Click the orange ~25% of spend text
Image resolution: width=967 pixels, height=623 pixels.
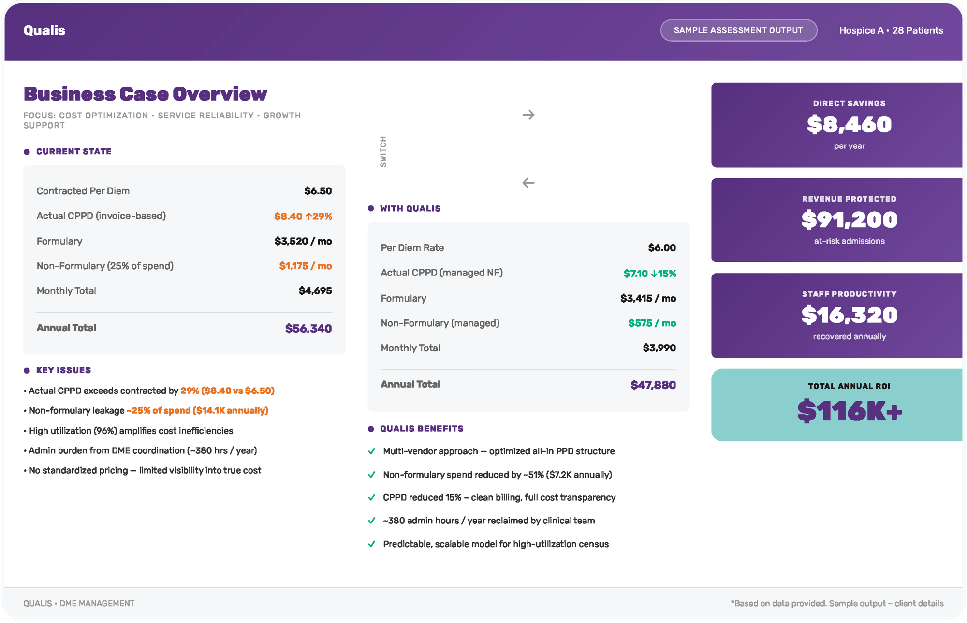point(197,411)
